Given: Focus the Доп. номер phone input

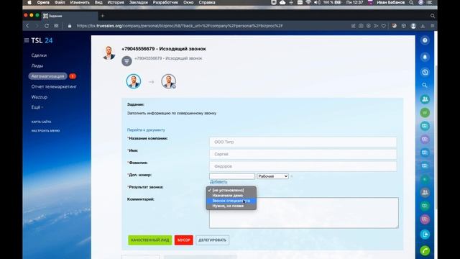Looking at the screenshot, I should coord(232,176).
